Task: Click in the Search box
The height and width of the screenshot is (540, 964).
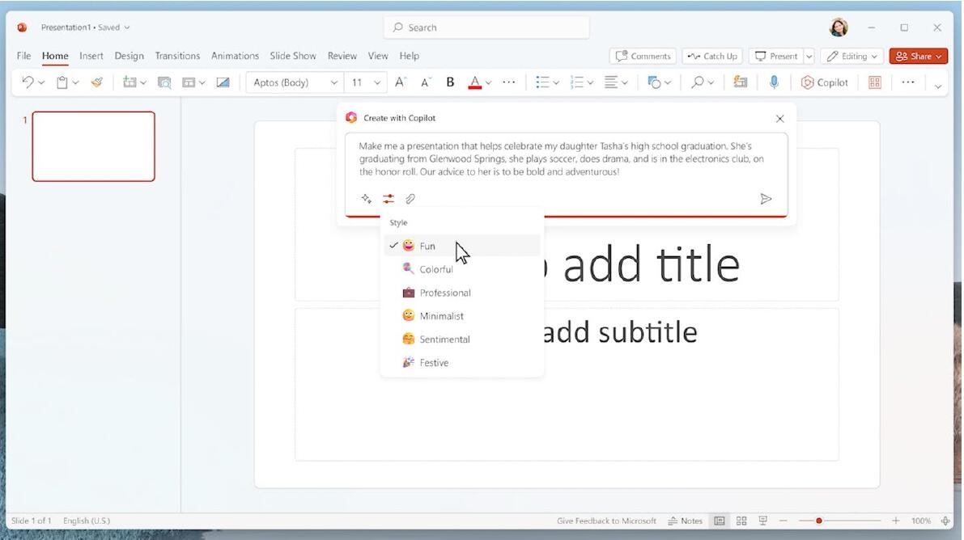Action: (487, 27)
